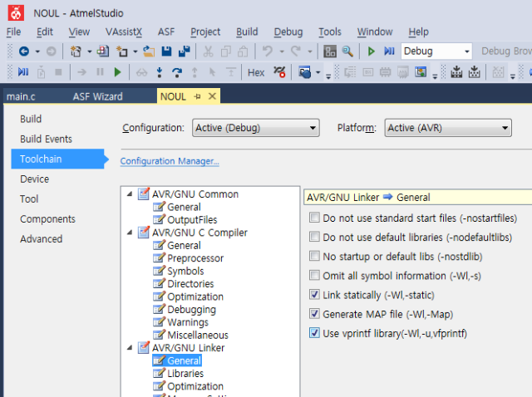Click the Configuration Manager link
The image size is (532, 397).
tap(170, 161)
